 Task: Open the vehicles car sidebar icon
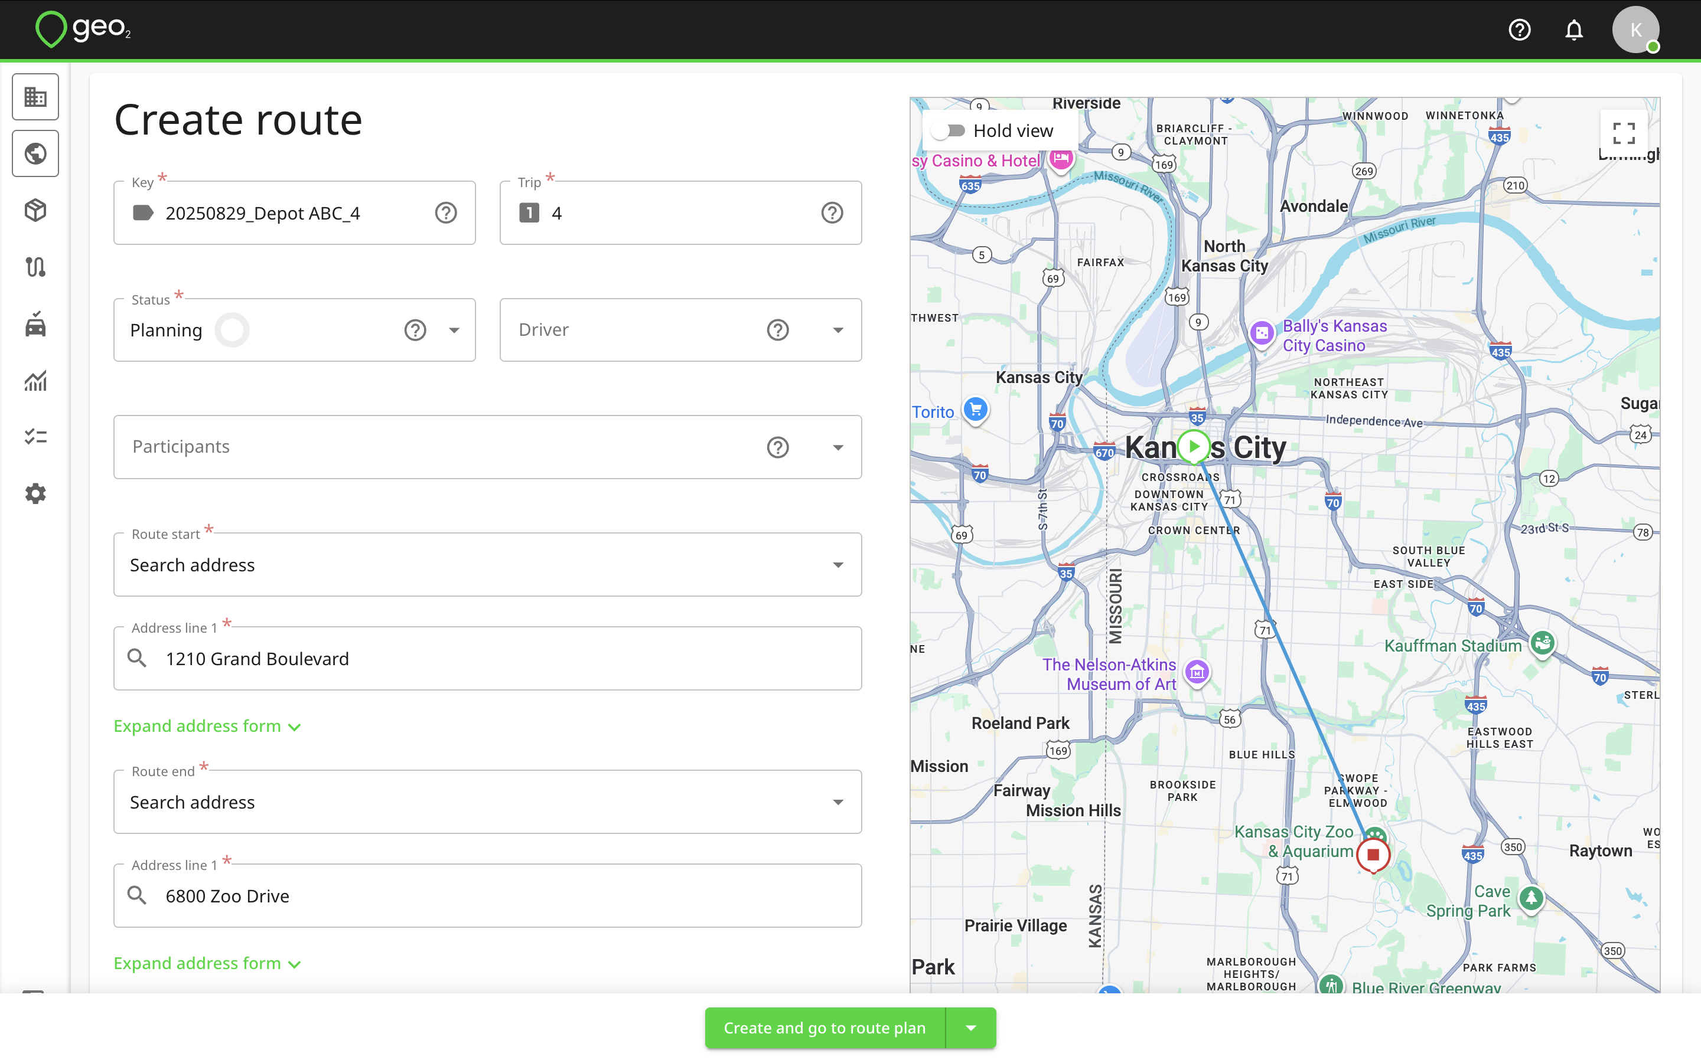click(36, 324)
